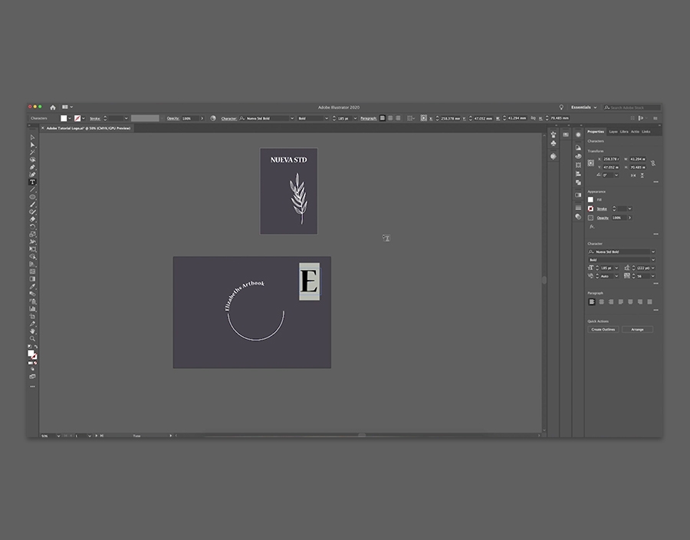Click the Arrange quick action button

637,329
